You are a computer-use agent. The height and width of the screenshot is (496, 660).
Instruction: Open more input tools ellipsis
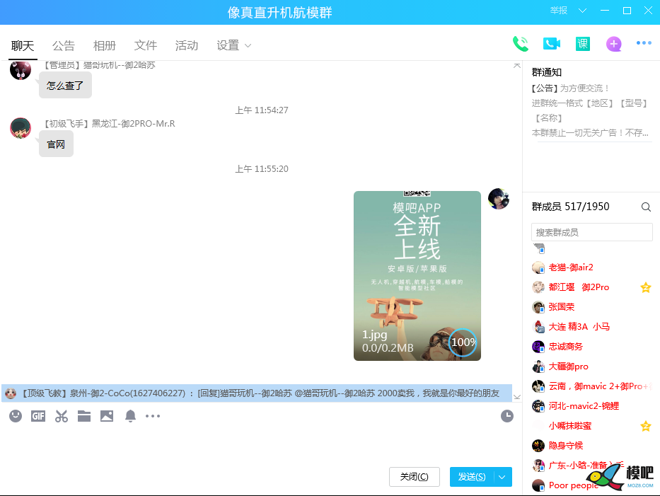(153, 416)
